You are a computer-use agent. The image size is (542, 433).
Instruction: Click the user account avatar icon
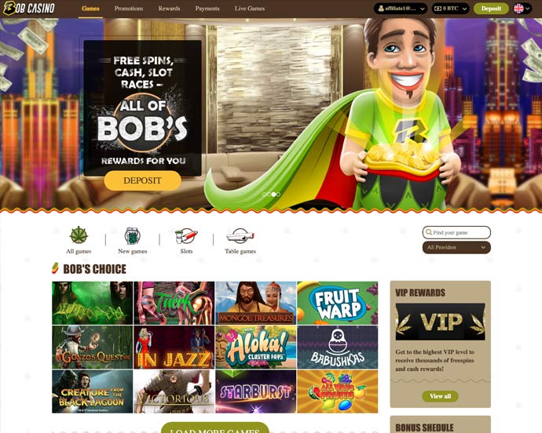381,9
